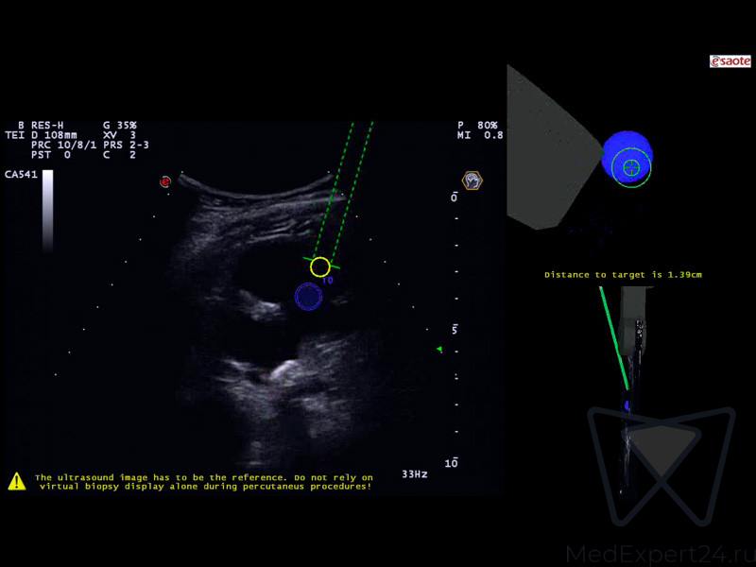Select the blue target circle on ultrasound
This screenshot has height=567, width=756.
[x=308, y=297]
